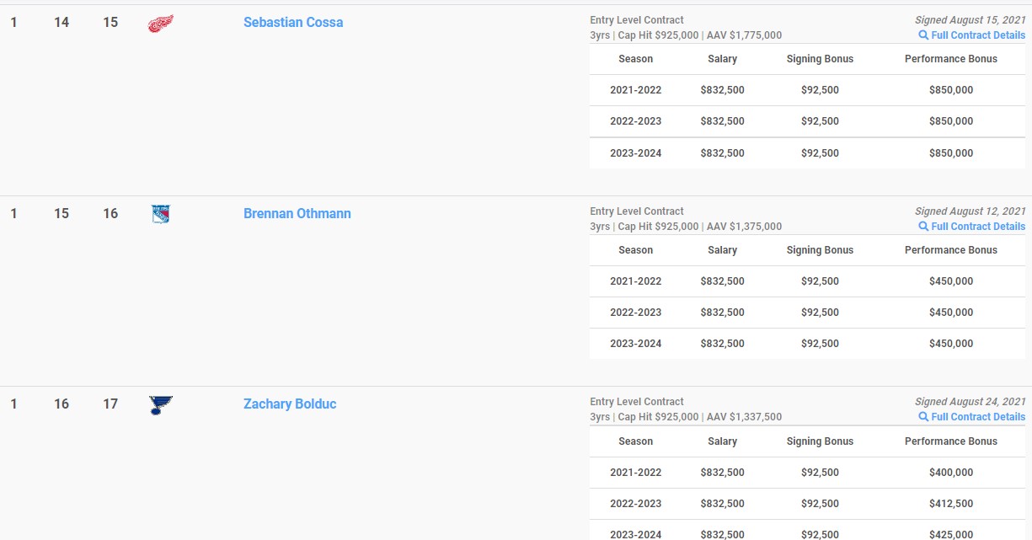Select the 2021-2022 row in Othmann's table

pos(635,281)
